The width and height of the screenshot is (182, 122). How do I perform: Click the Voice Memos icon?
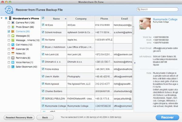click(x=13, y=62)
